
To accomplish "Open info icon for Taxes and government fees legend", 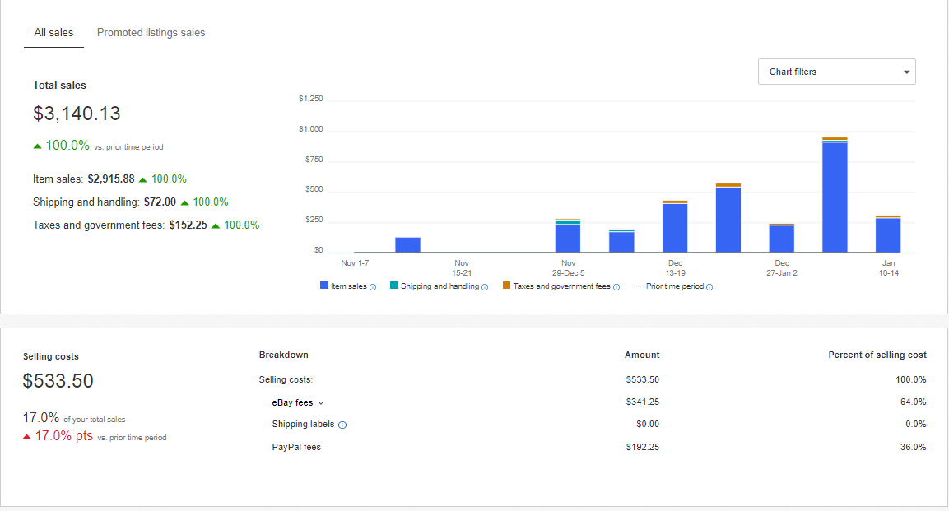I will [616, 287].
